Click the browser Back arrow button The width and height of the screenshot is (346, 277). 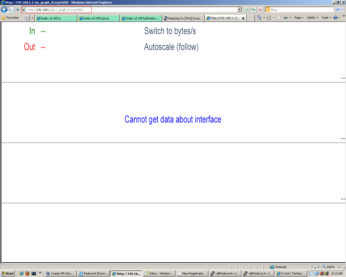point(4,10)
